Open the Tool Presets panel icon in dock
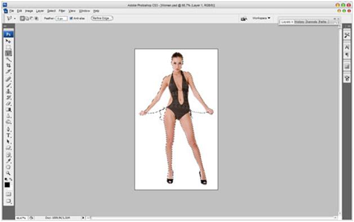 coord(347,35)
